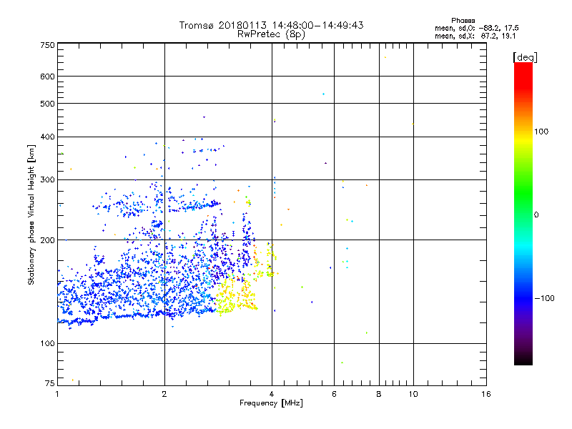
Task: Click the y-axis tick label '400'
Action: pyautogui.click(x=47, y=137)
